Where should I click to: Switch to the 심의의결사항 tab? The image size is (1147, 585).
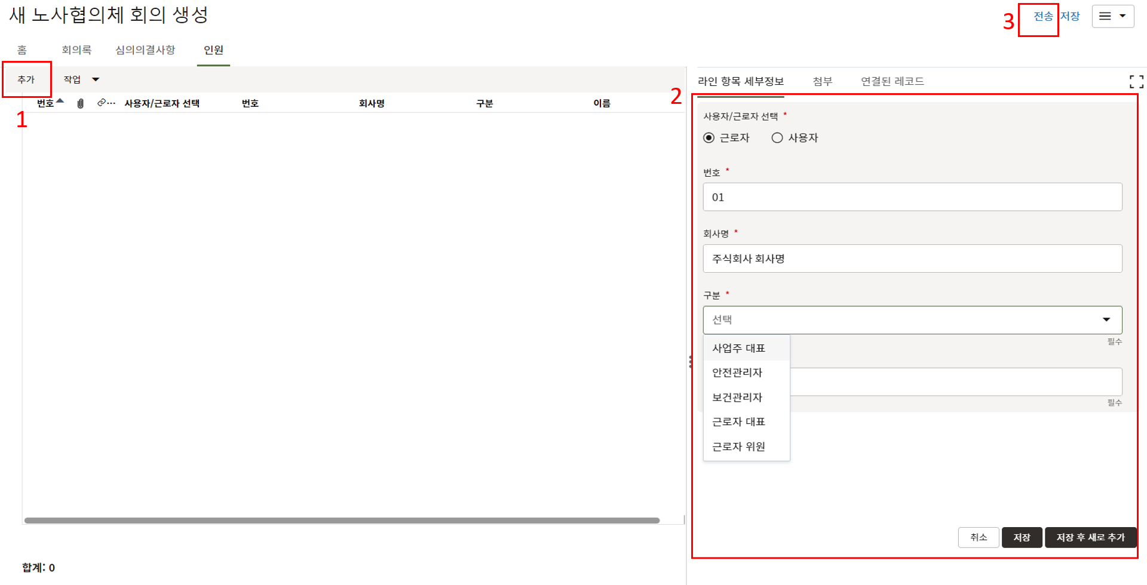click(145, 50)
